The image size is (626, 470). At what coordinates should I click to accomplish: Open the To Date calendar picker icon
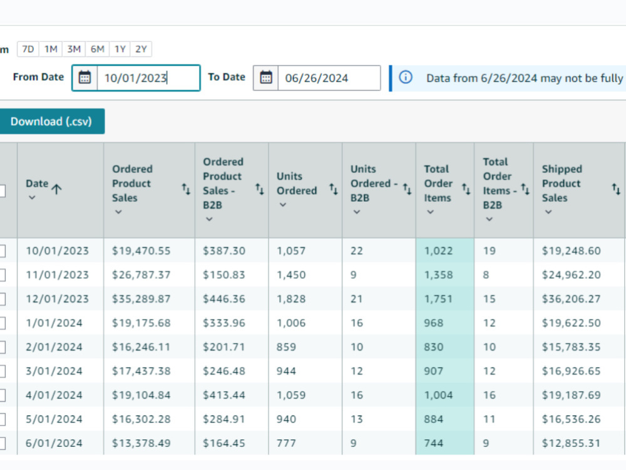tap(266, 78)
